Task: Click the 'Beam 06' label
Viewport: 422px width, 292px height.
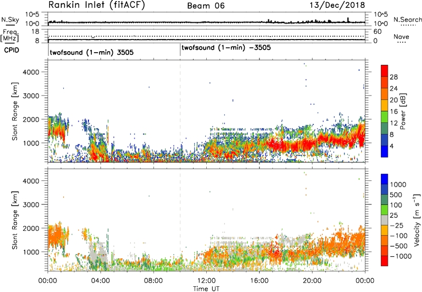Action: click(x=206, y=6)
